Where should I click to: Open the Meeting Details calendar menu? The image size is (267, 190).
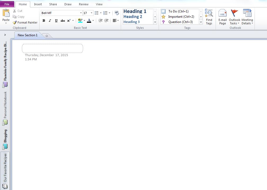(x=247, y=17)
